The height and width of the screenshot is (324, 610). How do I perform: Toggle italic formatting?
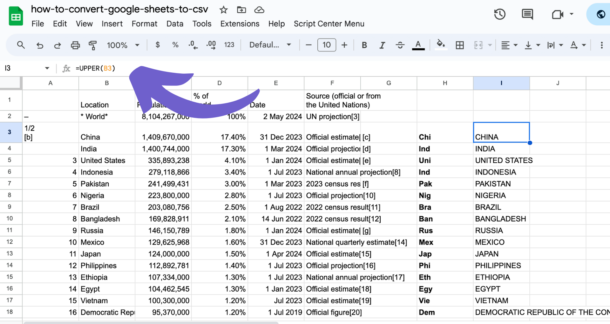[x=382, y=45]
